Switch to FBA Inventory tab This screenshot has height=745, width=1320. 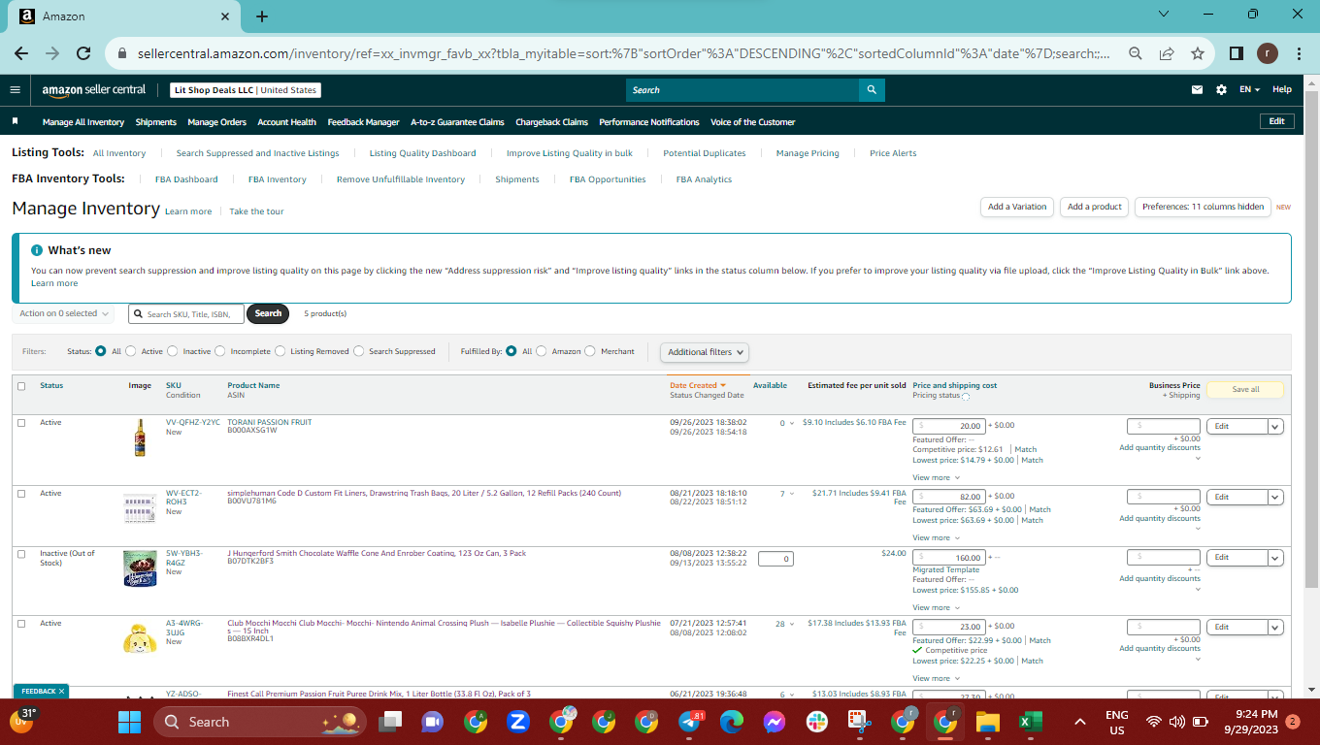pos(278,179)
